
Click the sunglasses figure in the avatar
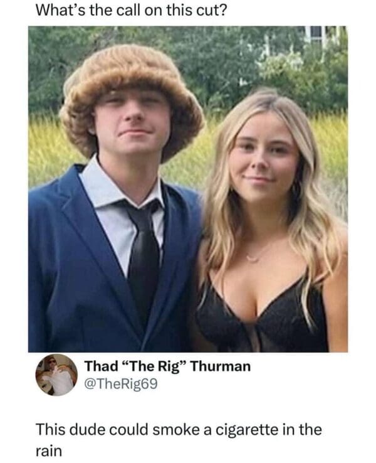coord(58,376)
